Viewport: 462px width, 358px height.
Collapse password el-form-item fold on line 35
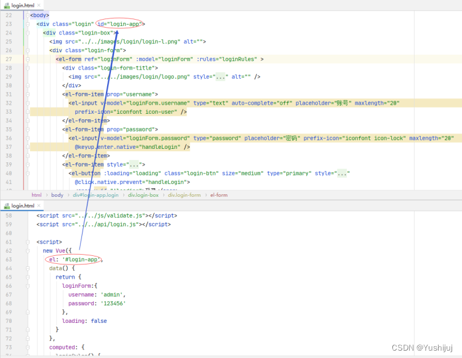(27, 129)
